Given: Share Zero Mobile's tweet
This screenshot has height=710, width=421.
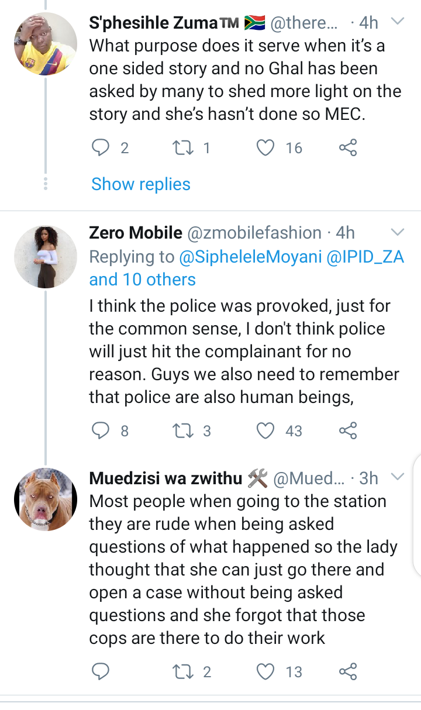Looking at the screenshot, I should click(x=348, y=431).
